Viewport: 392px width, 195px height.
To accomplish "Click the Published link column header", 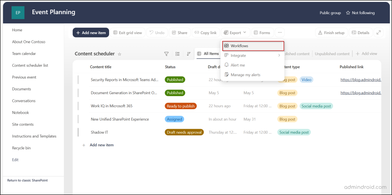I will [x=351, y=67].
